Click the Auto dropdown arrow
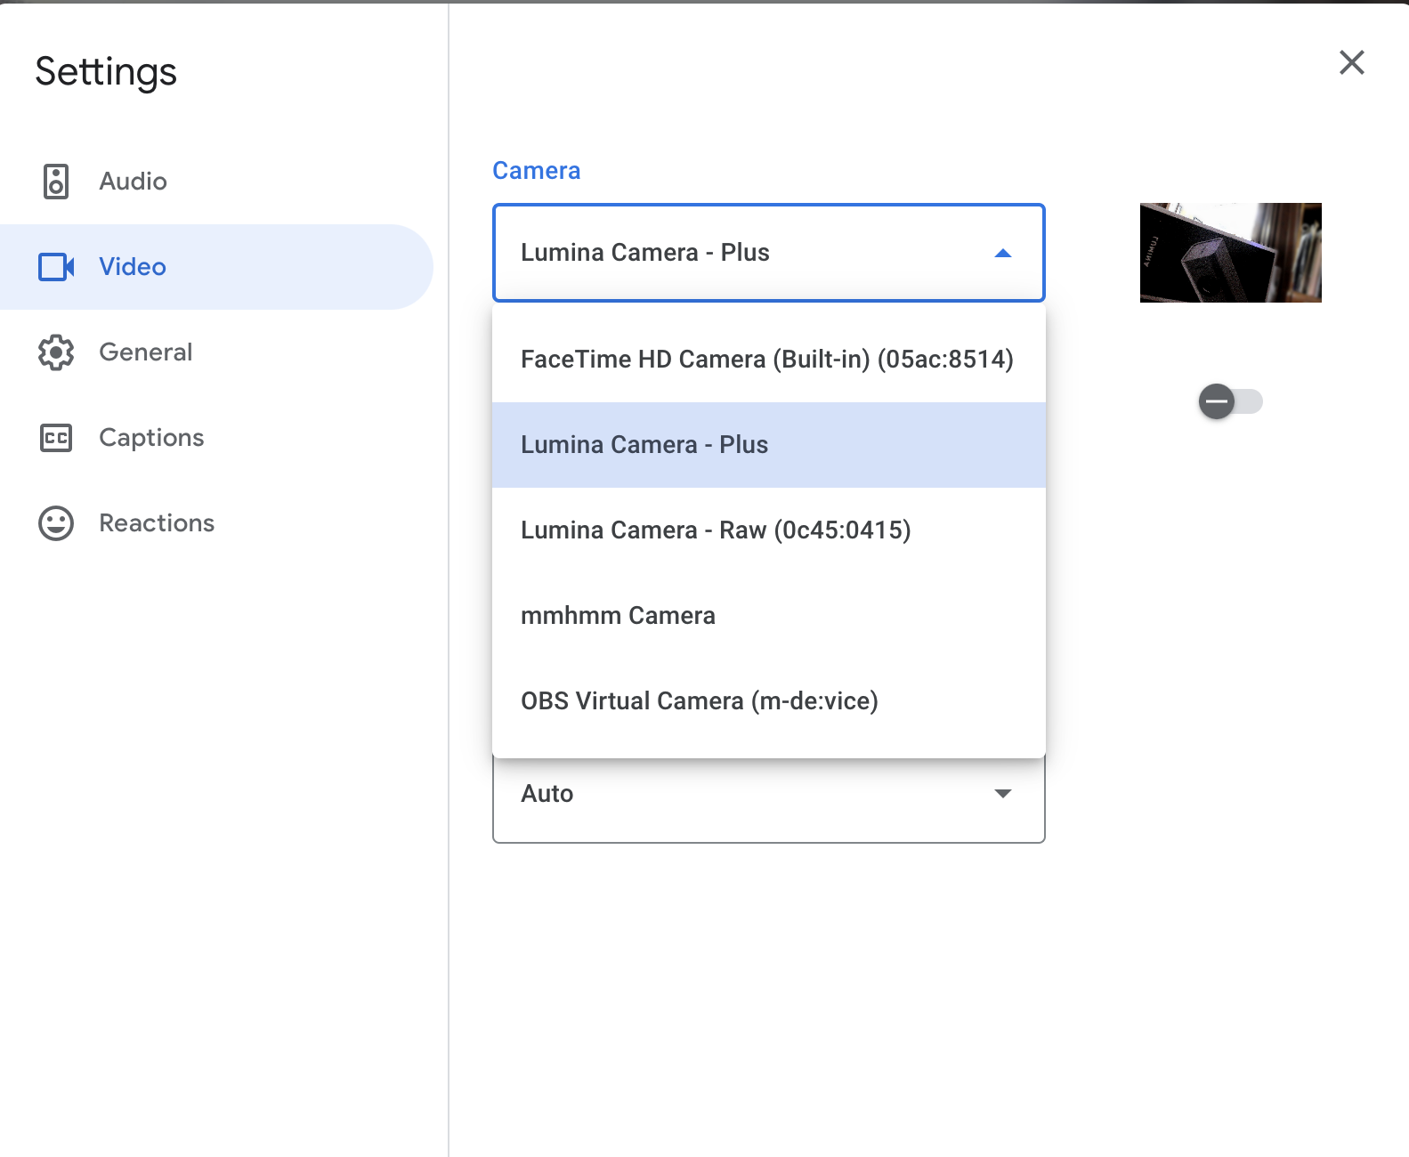1409x1157 pixels. [1003, 794]
